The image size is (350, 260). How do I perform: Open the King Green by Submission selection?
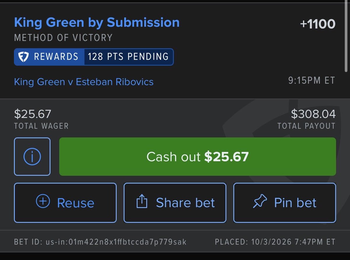(x=97, y=22)
